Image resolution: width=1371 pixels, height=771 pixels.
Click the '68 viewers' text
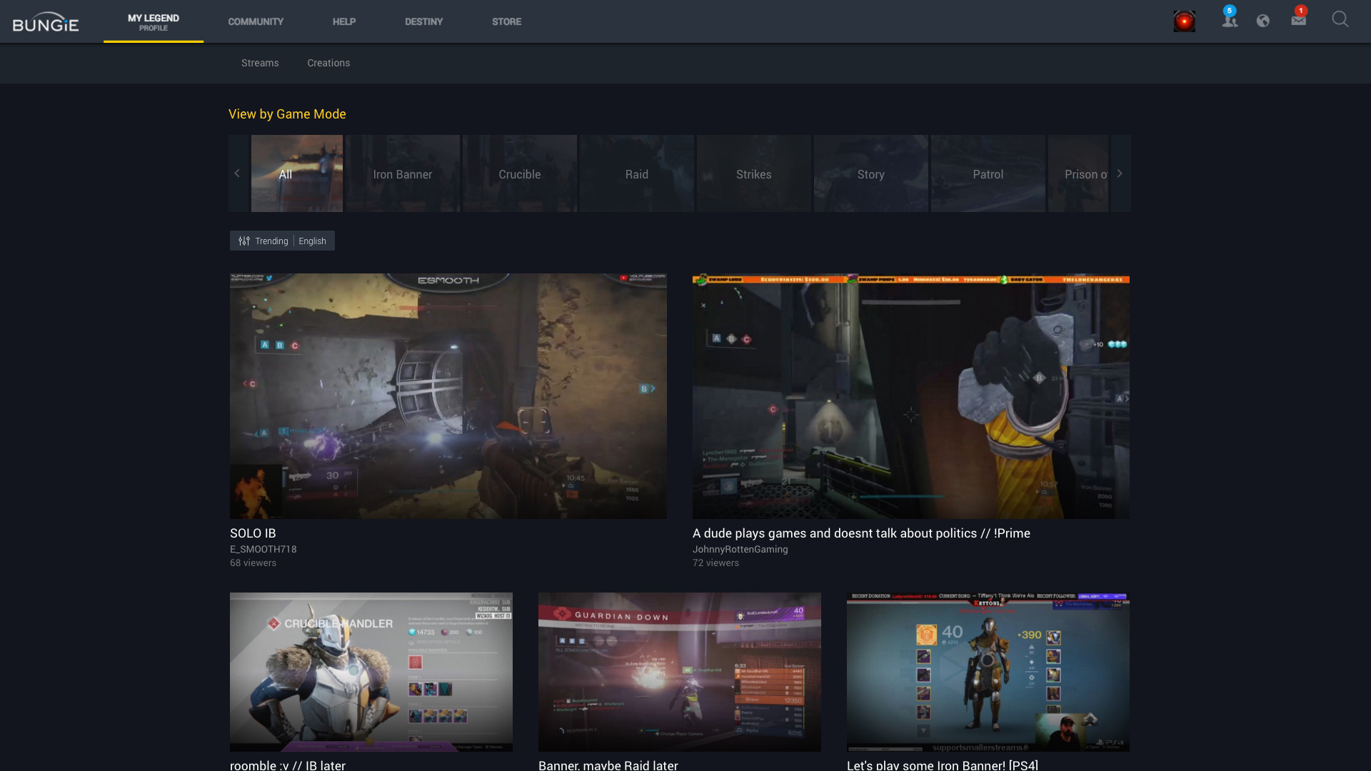pyautogui.click(x=253, y=563)
